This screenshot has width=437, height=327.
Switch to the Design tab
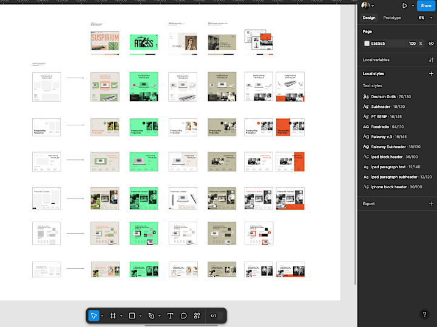tap(369, 18)
